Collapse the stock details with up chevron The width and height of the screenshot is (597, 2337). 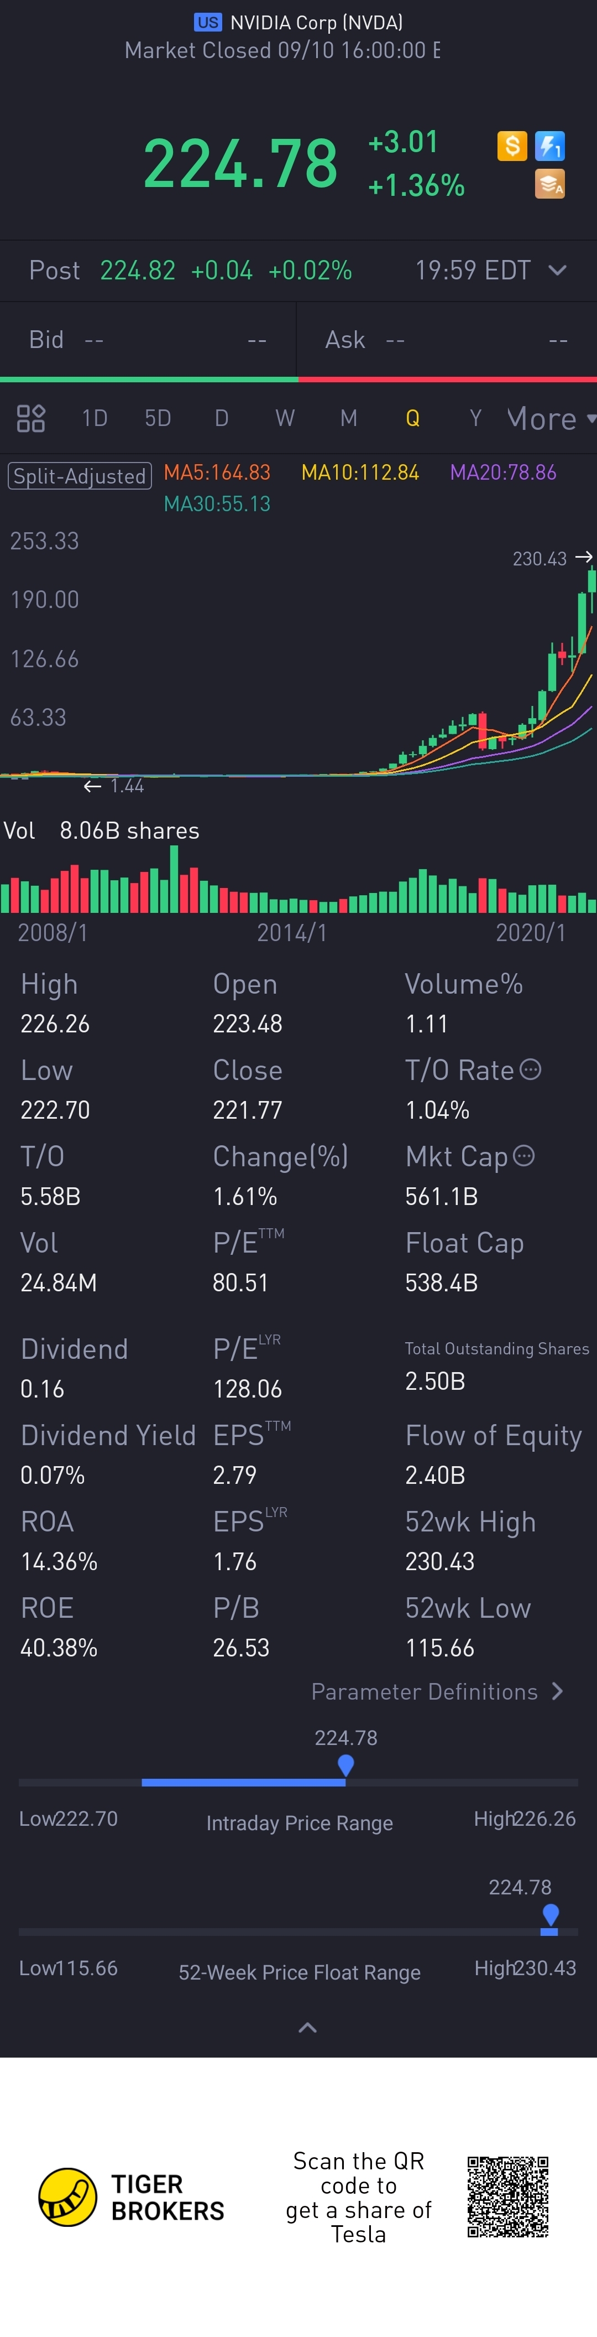click(307, 2028)
